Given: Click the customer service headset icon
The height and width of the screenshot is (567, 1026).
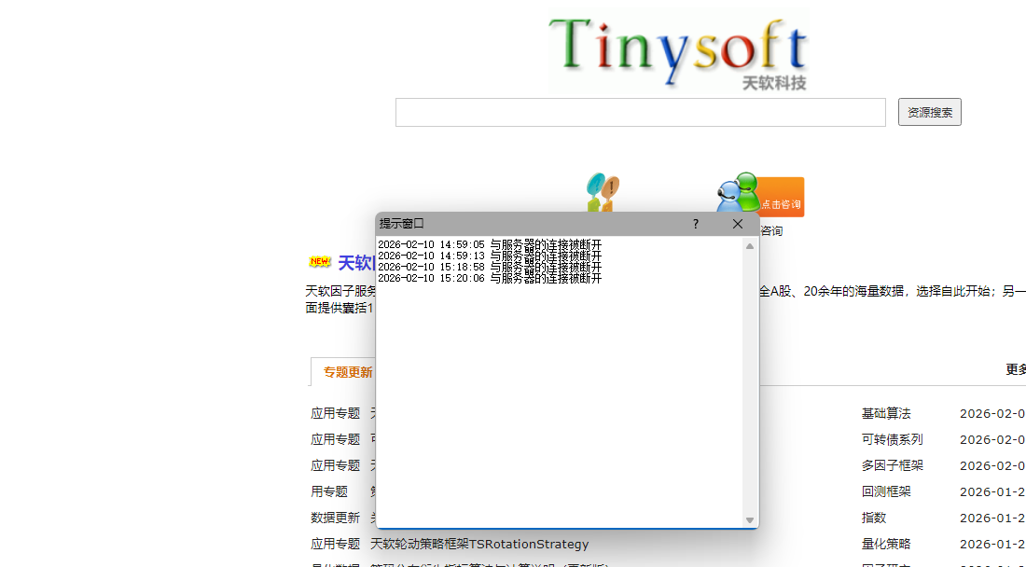Looking at the screenshot, I should click(738, 193).
